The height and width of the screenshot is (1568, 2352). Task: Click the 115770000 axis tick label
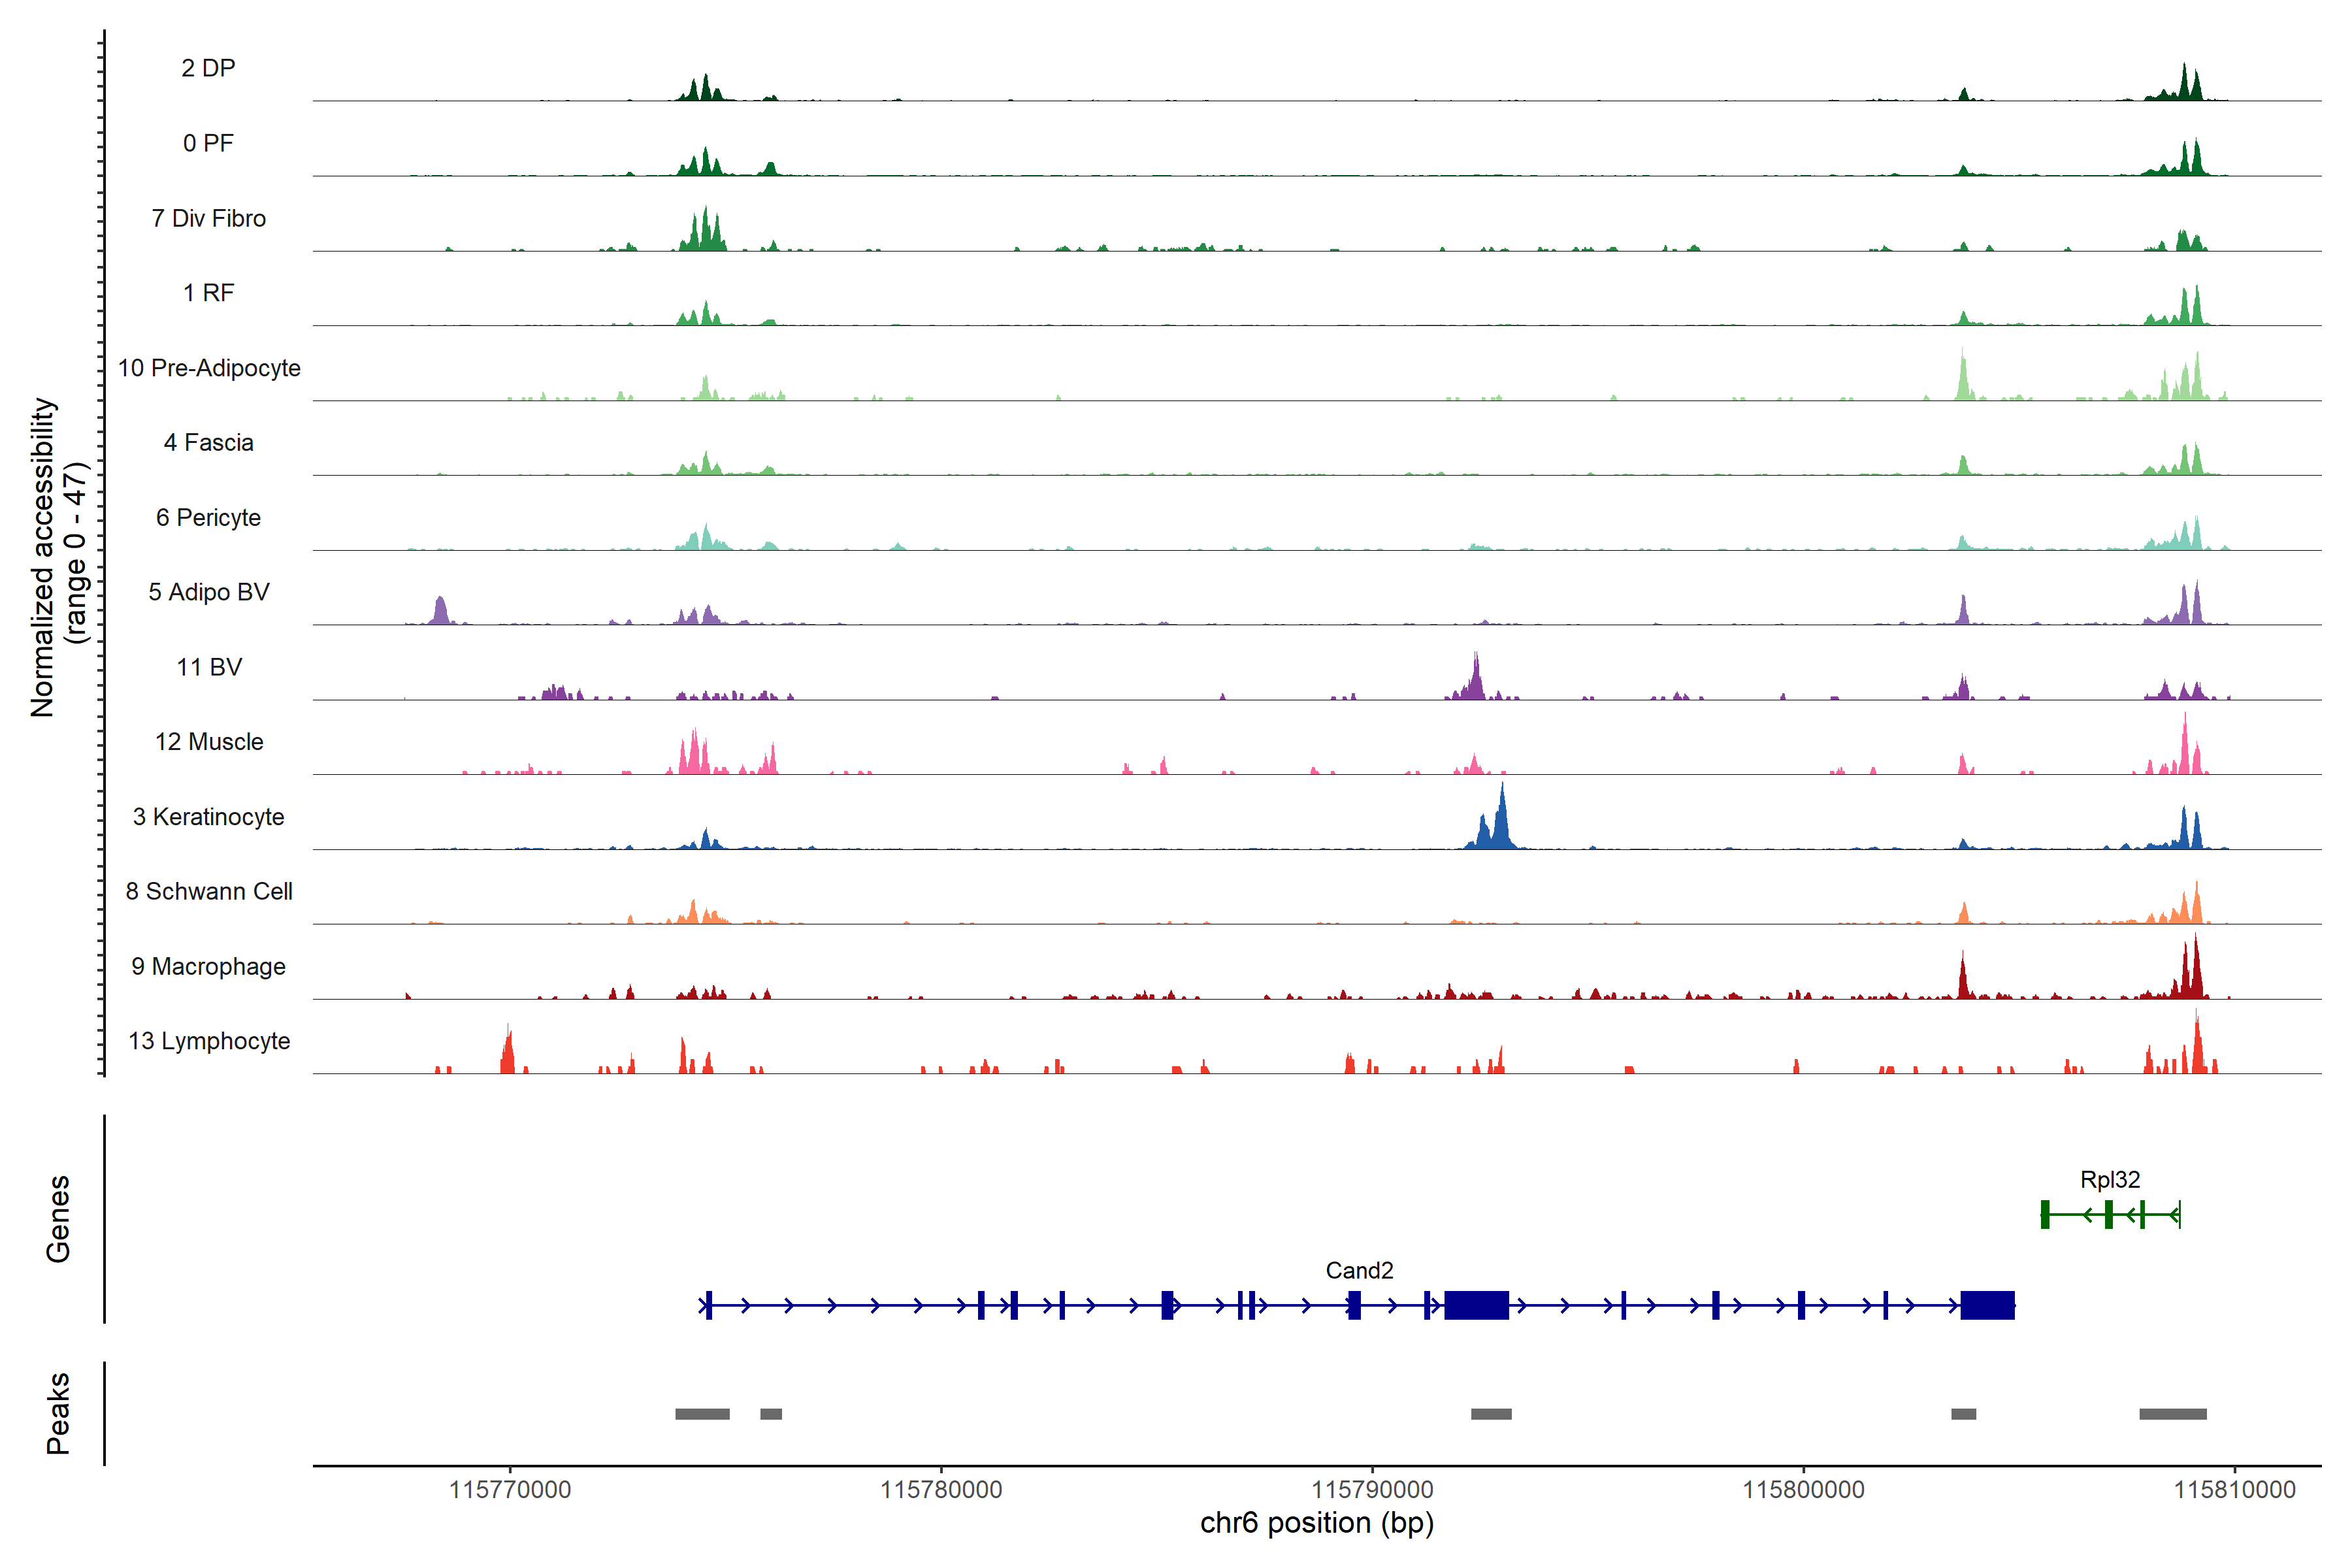pos(510,1489)
